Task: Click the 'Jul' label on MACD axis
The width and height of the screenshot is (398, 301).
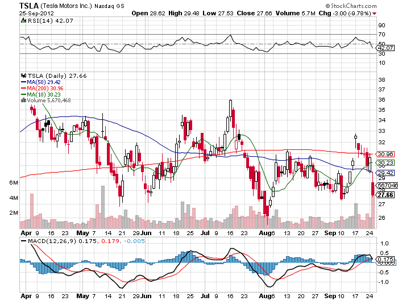Action: click(205, 296)
